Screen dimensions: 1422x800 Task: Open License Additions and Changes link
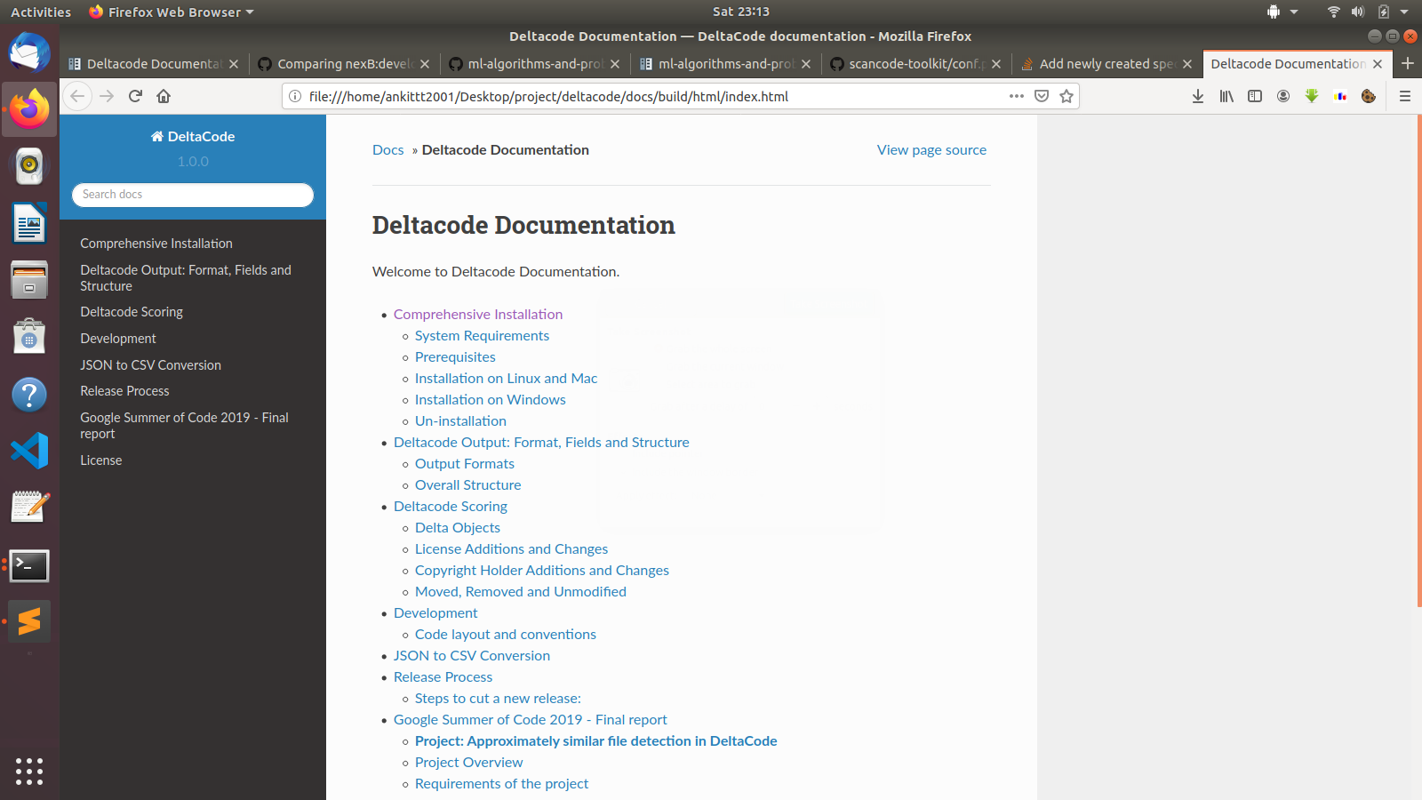511,549
